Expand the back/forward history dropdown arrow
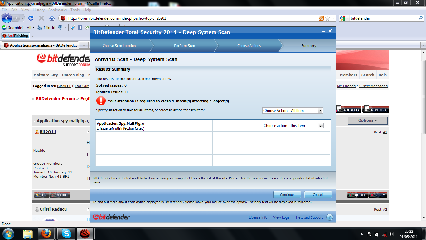This screenshot has width=426, height=240. tap(22, 18)
